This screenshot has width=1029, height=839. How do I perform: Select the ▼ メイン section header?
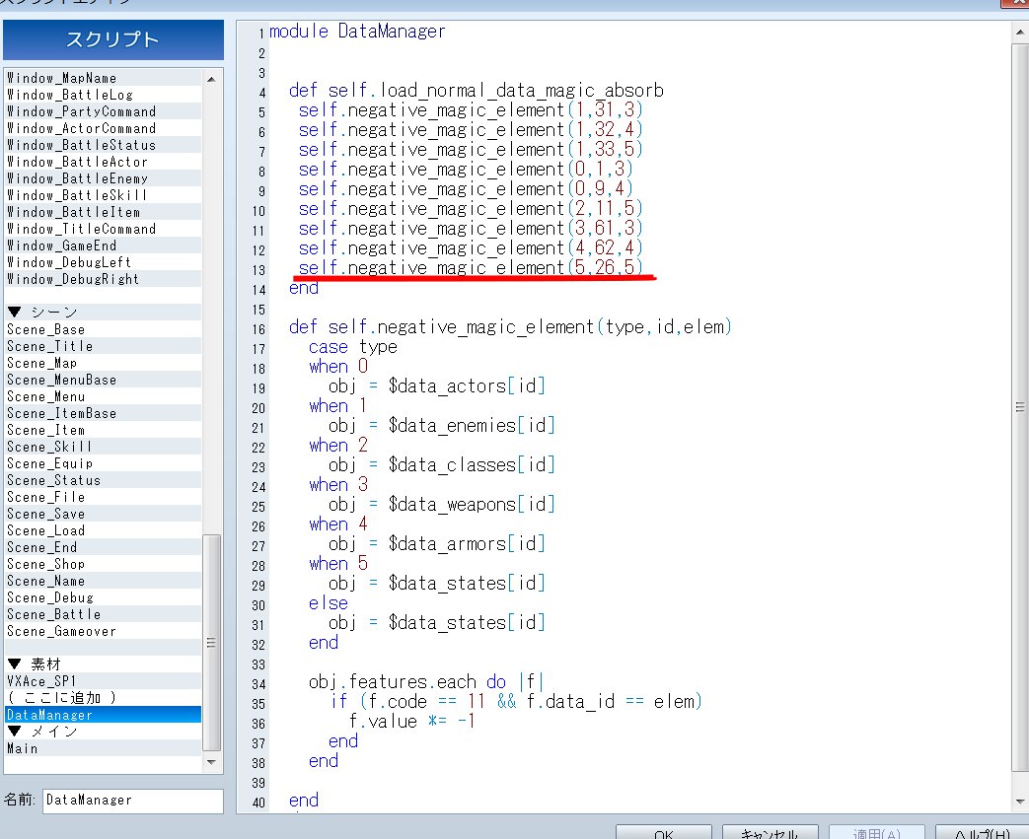[103, 731]
